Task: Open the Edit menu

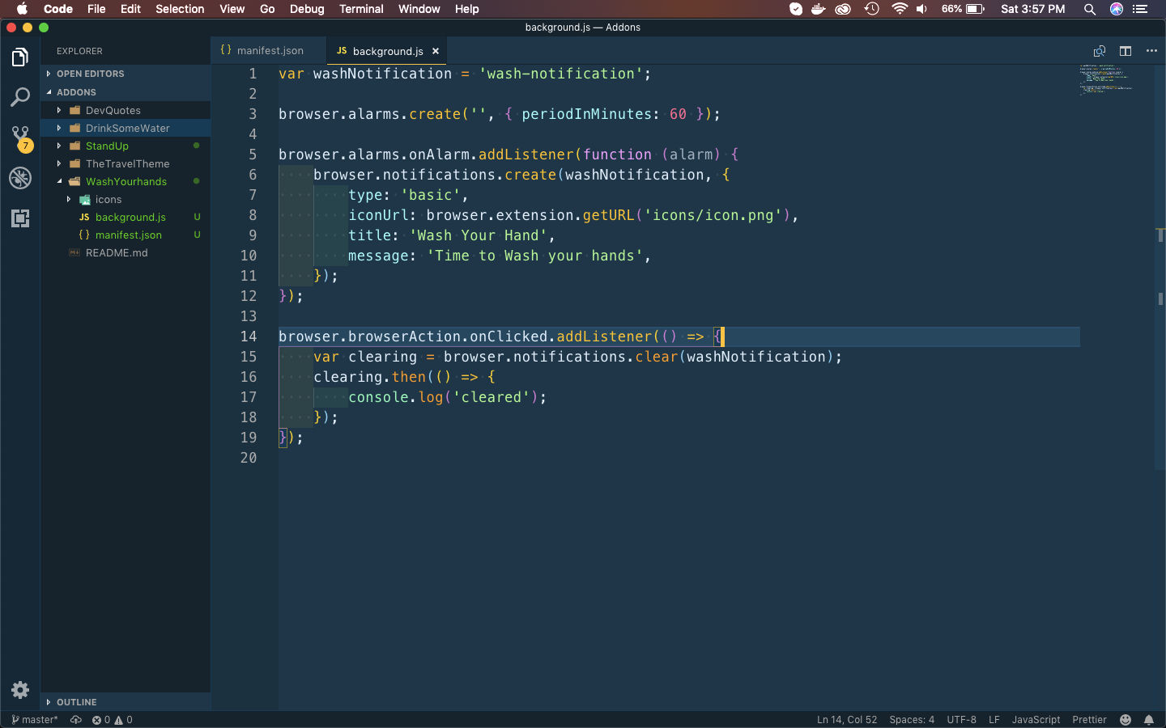Action: 130,9
